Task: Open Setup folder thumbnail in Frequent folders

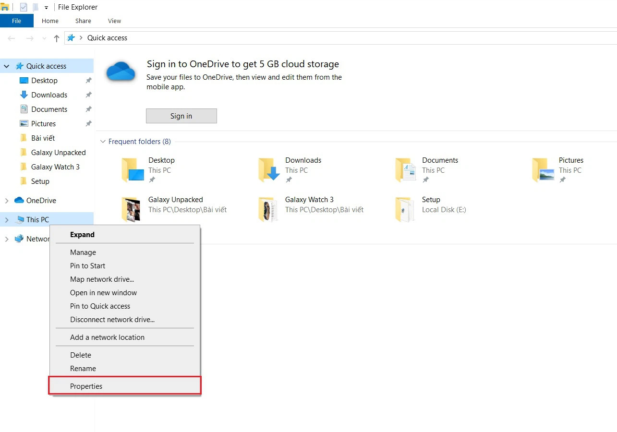Action: (x=405, y=209)
